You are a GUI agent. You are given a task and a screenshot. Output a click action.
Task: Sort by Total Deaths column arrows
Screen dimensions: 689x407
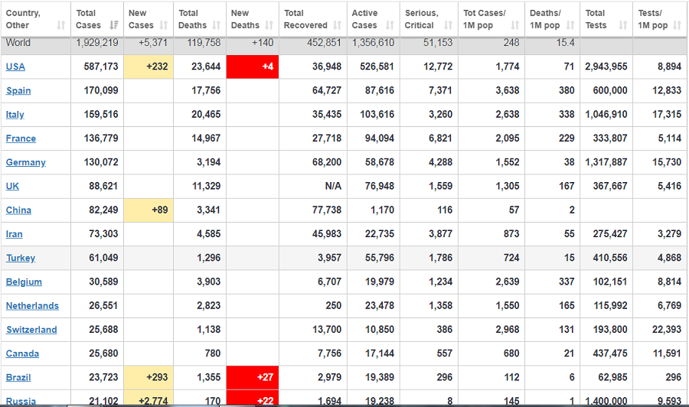[216, 25]
